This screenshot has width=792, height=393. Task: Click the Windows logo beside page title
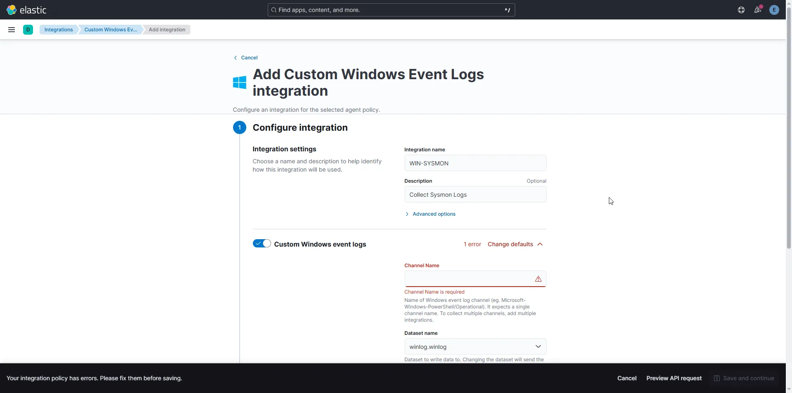pyautogui.click(x=240, y=82)
